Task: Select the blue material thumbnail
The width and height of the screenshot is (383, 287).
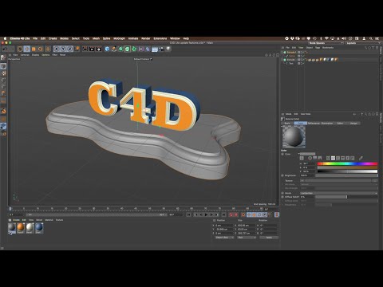Action: click(x=39, y=228)
